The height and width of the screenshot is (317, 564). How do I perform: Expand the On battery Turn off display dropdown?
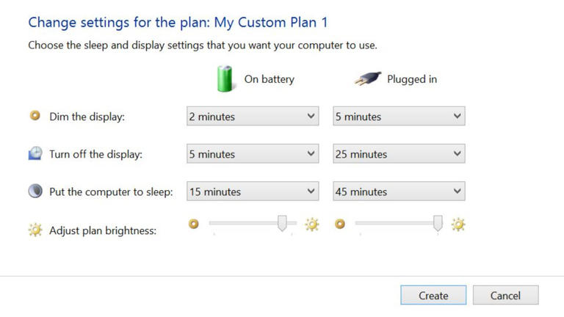pos(252,154)
